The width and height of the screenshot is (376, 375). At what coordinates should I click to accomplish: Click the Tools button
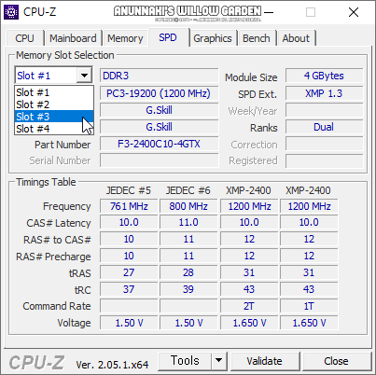click(x=185, y=361)
